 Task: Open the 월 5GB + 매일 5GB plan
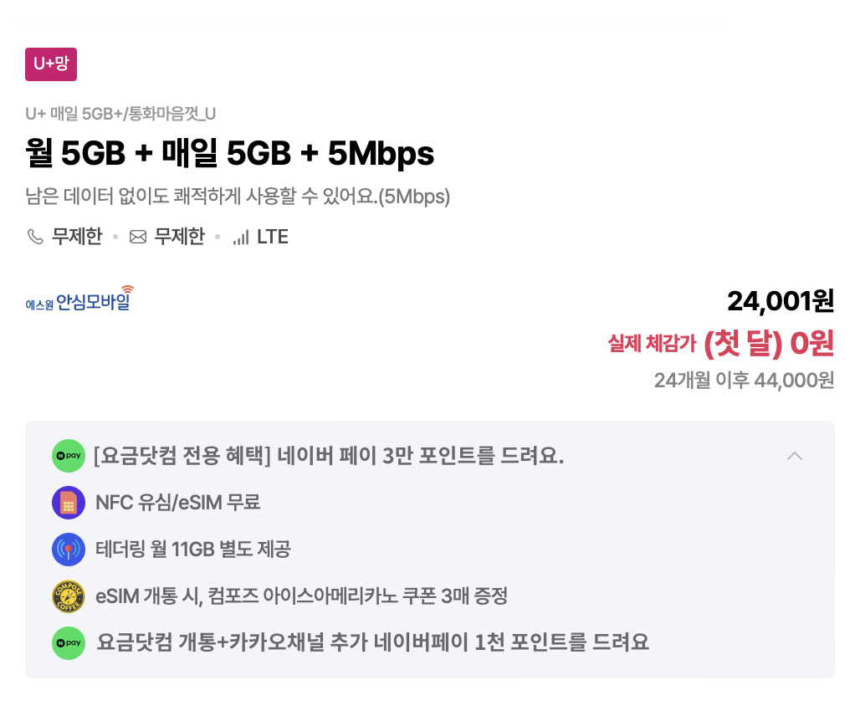tap(228, 153)
